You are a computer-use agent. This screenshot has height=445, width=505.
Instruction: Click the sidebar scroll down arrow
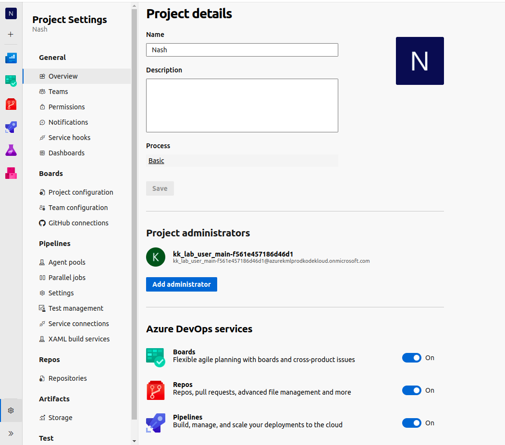(134, 441)
